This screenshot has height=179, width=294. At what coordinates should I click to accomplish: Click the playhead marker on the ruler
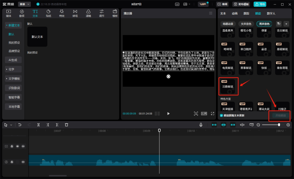[159, 130]
